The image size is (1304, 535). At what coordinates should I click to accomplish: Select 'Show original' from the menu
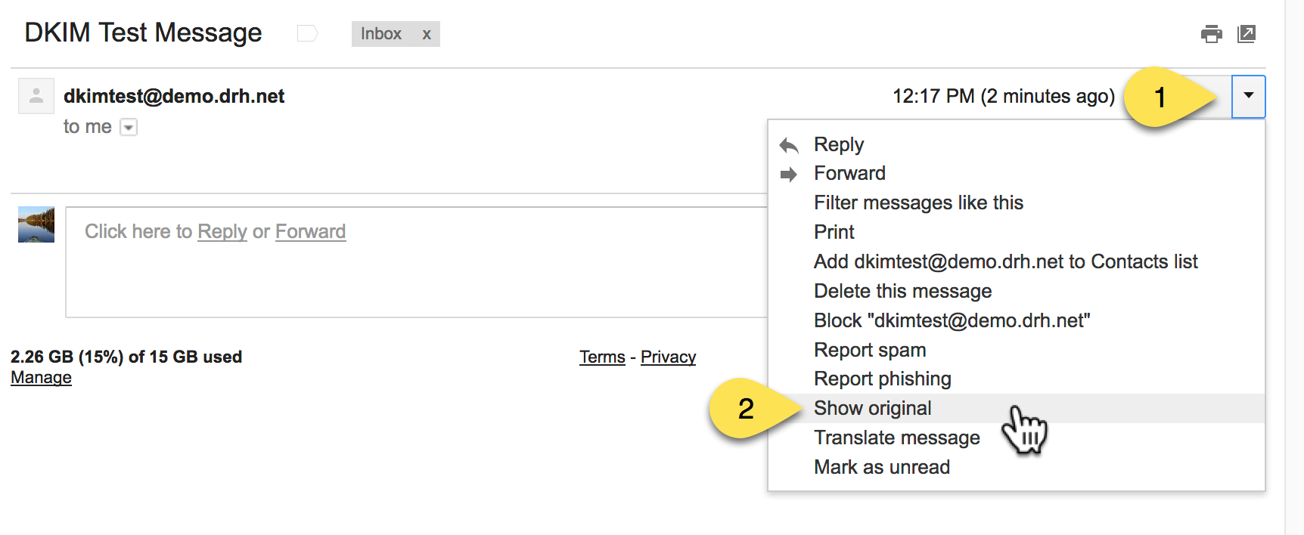pyautogui.click(x=872, y=408)
